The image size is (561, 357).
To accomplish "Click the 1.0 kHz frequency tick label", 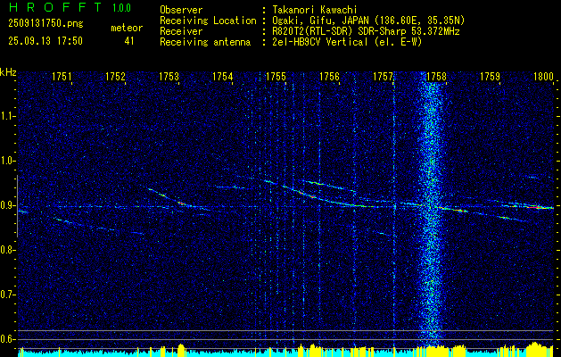I will point(7,161).
